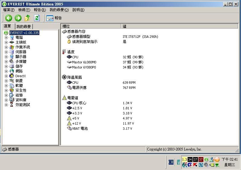Viewport: 241px width, 170px height.
Task: Click the yellow 1.3 tray indicator
Action: click(x=184, y=159)
